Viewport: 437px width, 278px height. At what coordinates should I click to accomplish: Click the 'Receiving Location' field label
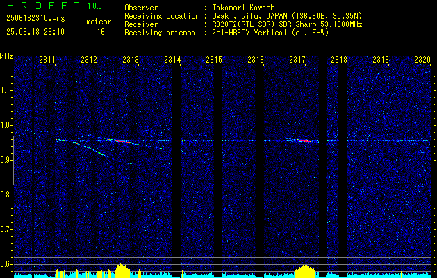162,16
